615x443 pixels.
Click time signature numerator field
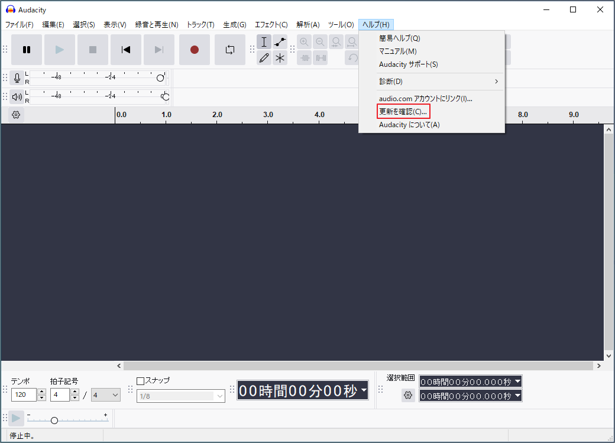point(60,395)
